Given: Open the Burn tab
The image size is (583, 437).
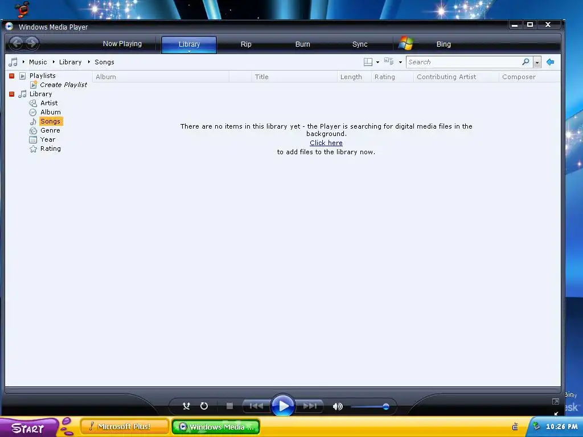Looking at the screenshot, I should pyautogui.click(x=303, y=44).
